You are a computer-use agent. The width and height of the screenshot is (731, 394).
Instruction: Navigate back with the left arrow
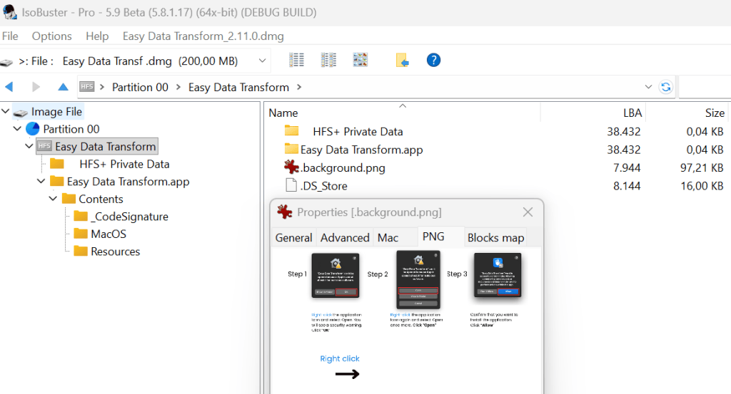pyautogui.click(x=9, y=87)
